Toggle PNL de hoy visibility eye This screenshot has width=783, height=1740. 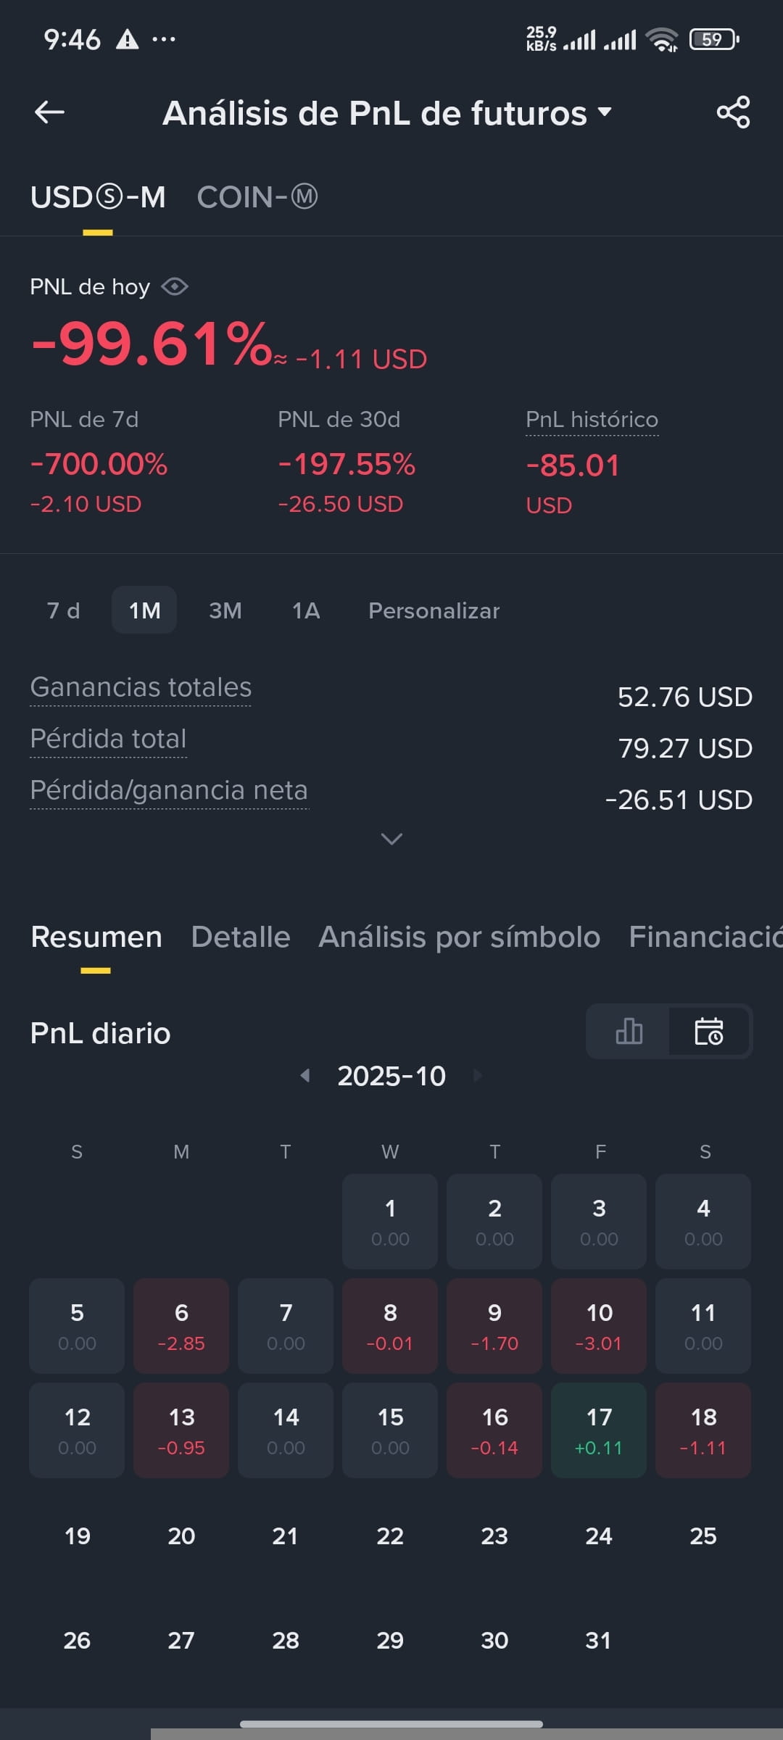[175, 287]
